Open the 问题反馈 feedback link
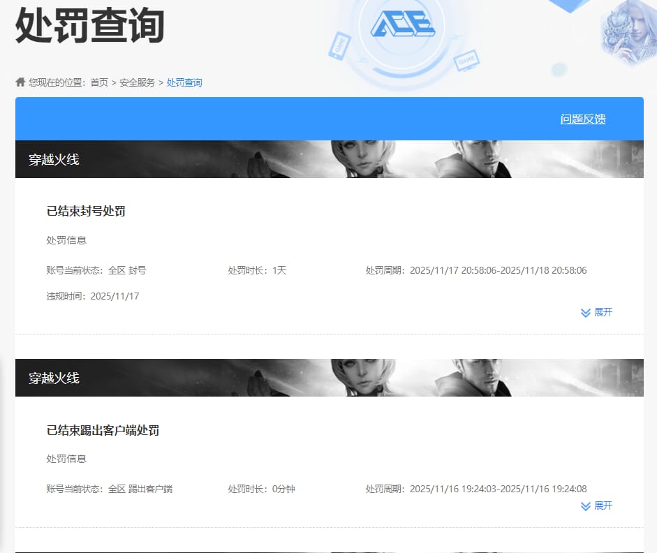Viewport: 657px width, 553px height. pos(584,119)
